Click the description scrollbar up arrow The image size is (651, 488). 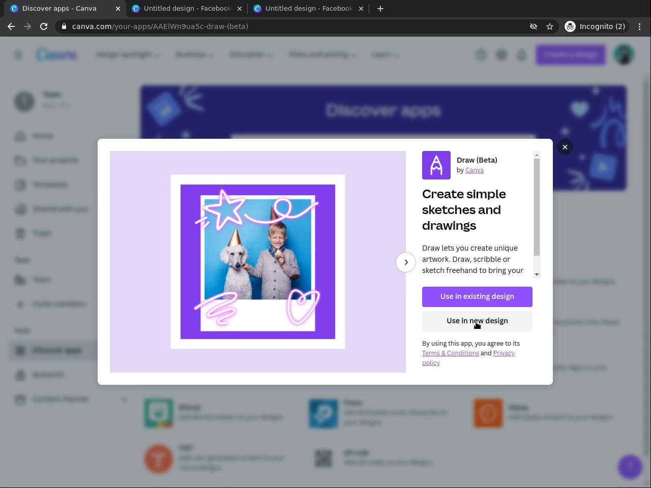coord(537,155)
